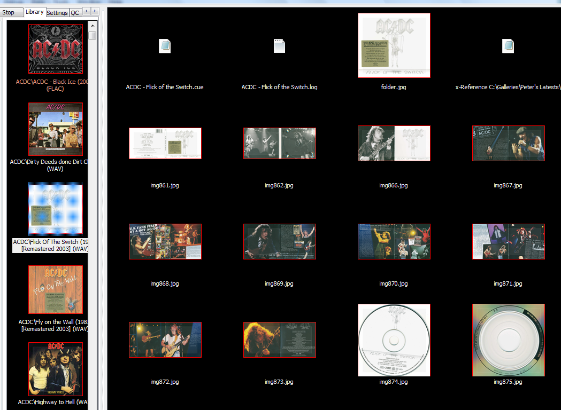Open the Flick of the Switch.log file icon

click(279, 46)
